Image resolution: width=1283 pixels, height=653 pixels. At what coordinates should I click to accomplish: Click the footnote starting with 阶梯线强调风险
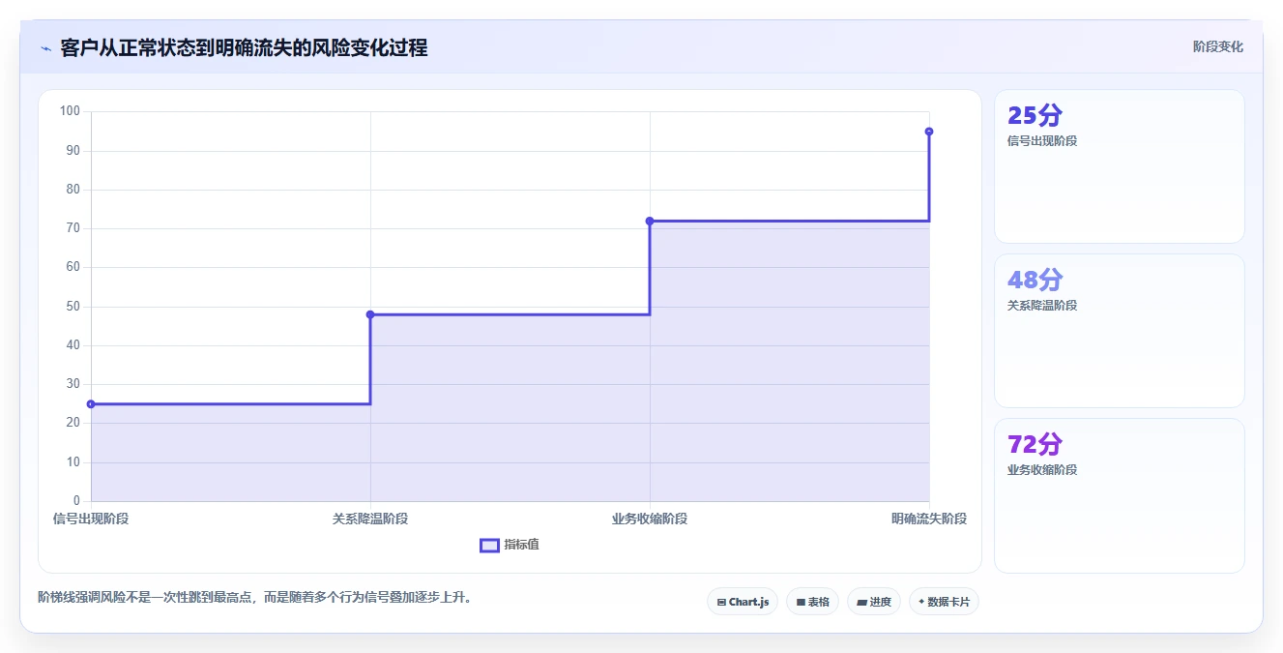pos(255,597)
